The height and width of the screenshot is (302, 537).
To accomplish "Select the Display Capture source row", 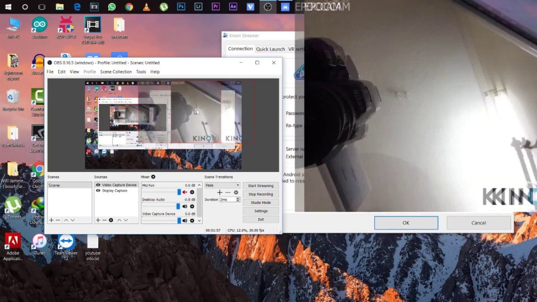I will coord(116,190).
